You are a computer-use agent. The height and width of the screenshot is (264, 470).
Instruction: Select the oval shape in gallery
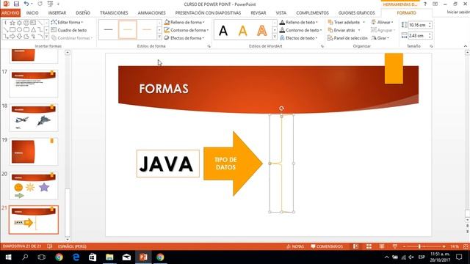pos(19,30)
